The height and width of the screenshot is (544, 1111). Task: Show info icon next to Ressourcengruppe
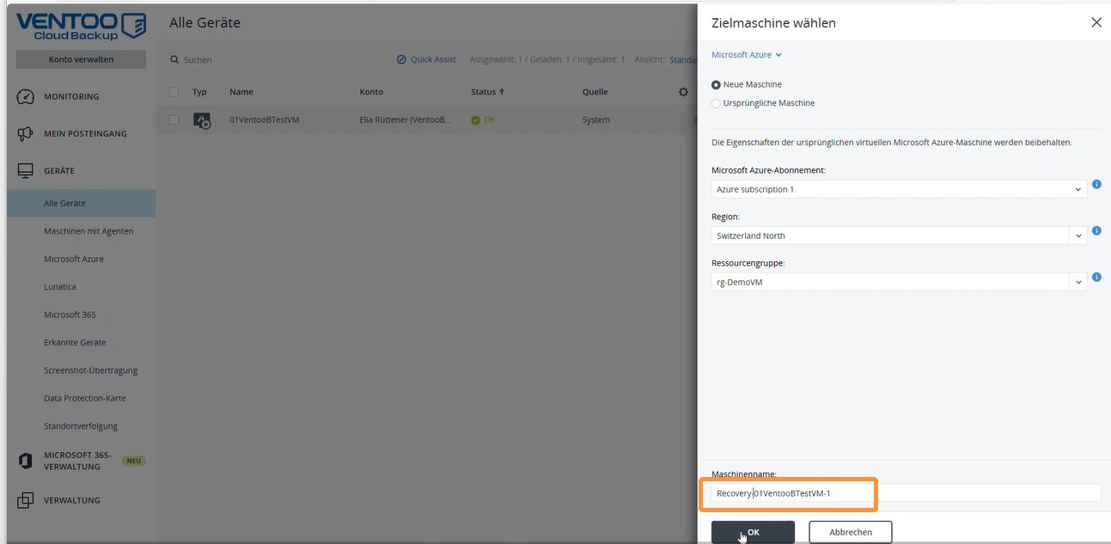tap(1096, 278)
